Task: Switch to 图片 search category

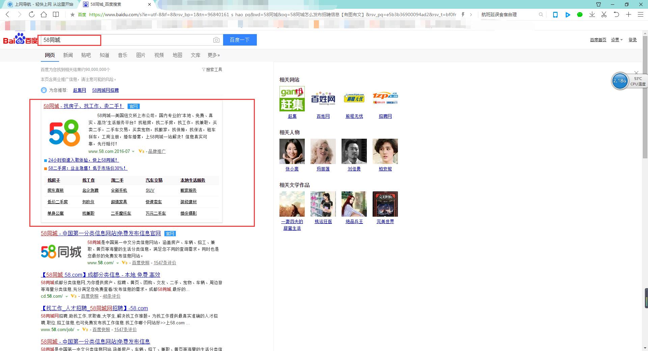Action: [x=141, y=55]
